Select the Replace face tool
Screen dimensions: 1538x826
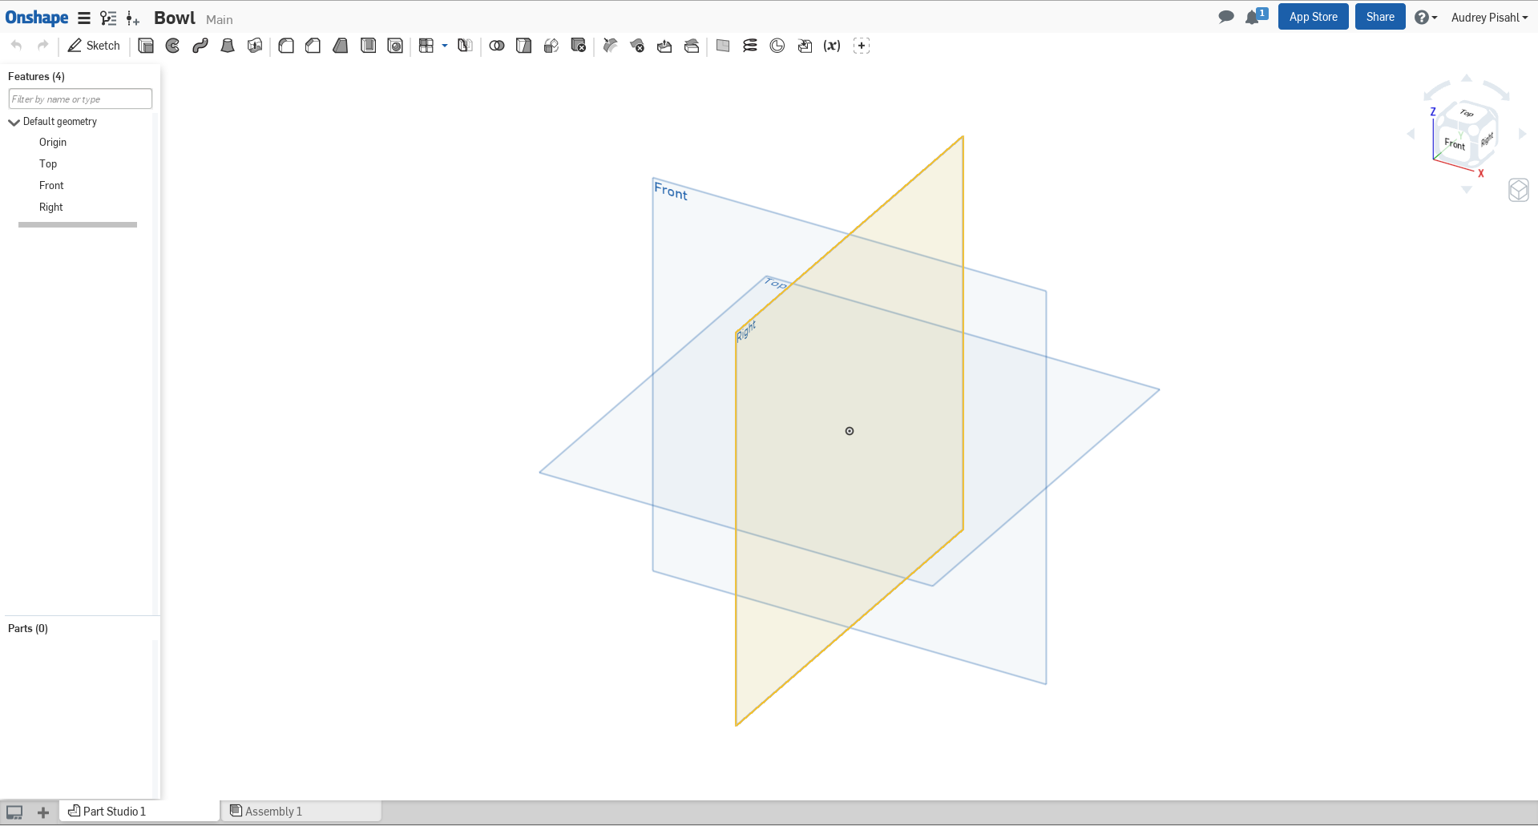(x=692, y=46)
